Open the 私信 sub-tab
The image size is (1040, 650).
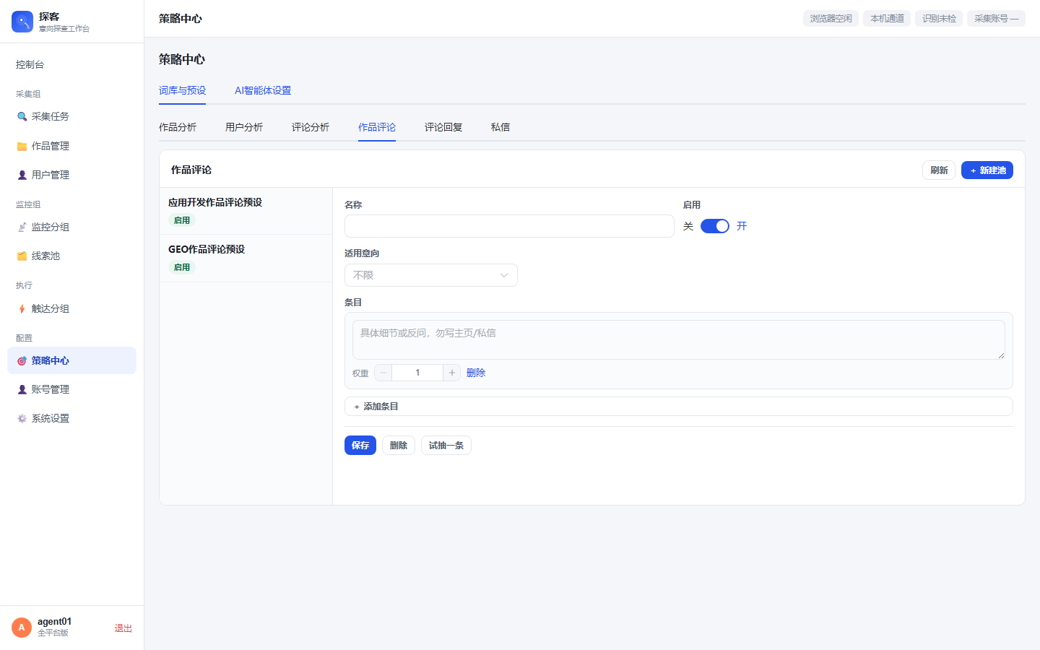(x=500, y=127)
